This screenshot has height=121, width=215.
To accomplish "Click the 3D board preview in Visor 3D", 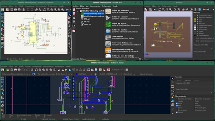I will pyautogui.click(x=168, y=34).
